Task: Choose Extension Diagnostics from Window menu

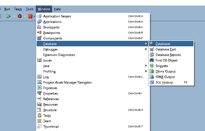Action: pos(59,55)
